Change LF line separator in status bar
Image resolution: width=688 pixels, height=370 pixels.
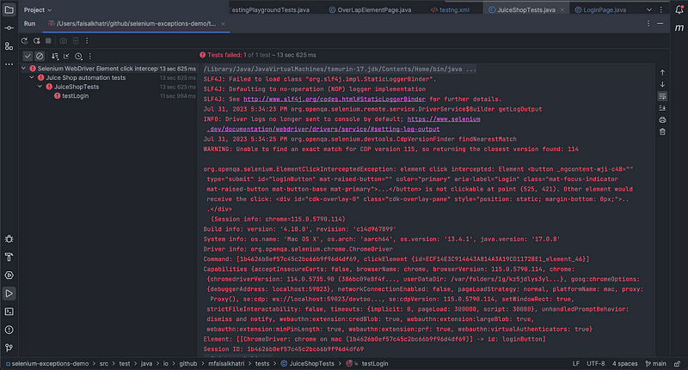(576, 364)
